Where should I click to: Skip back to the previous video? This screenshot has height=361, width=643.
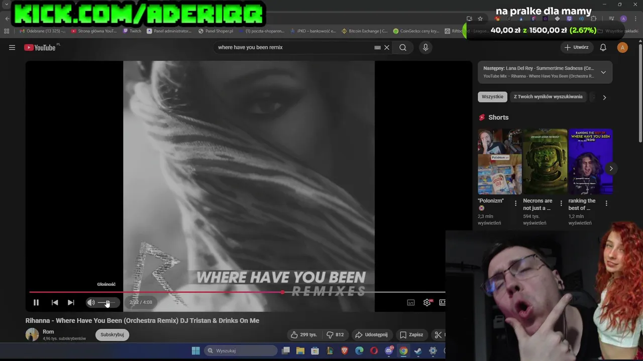click(x=55, y=302)
